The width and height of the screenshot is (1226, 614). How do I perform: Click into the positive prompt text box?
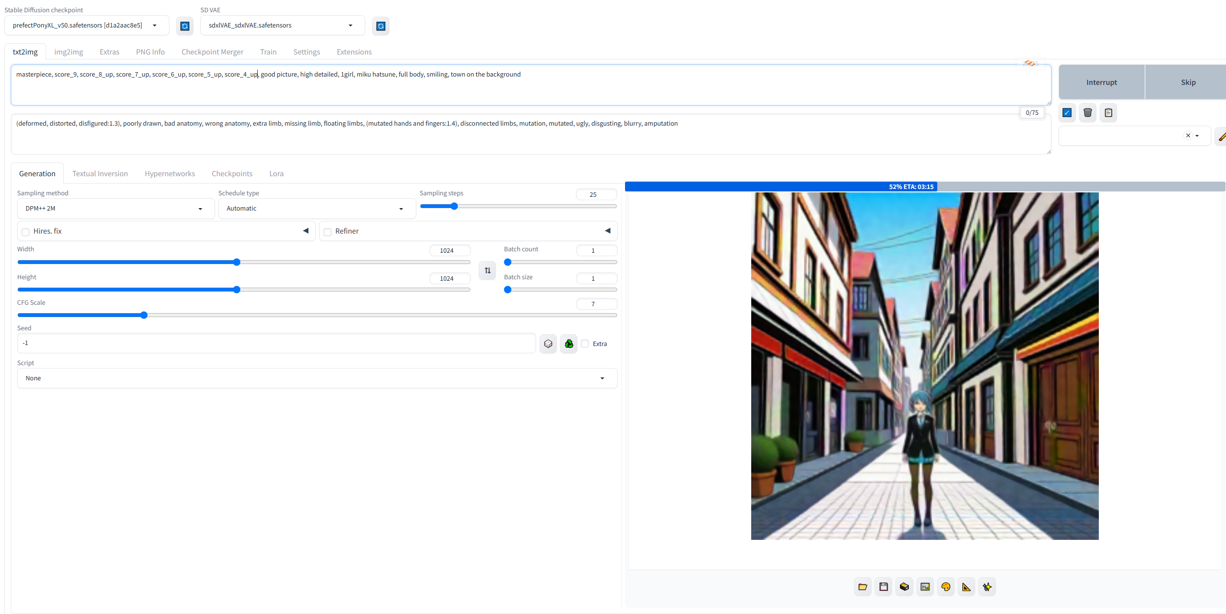[x=531, y=85]
